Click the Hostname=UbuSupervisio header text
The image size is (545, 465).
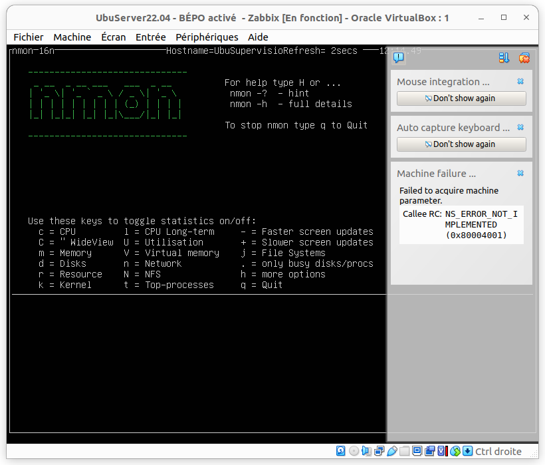[224, 51]
